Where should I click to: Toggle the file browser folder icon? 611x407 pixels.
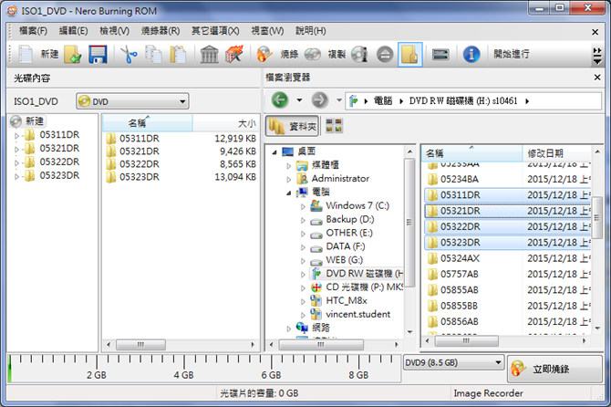click(410, 54)
